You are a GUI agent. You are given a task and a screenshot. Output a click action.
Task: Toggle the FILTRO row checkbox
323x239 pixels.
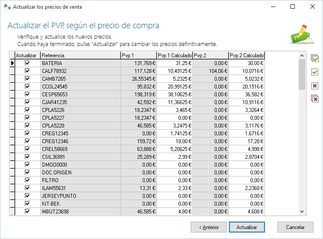click(x=27, y=180)
